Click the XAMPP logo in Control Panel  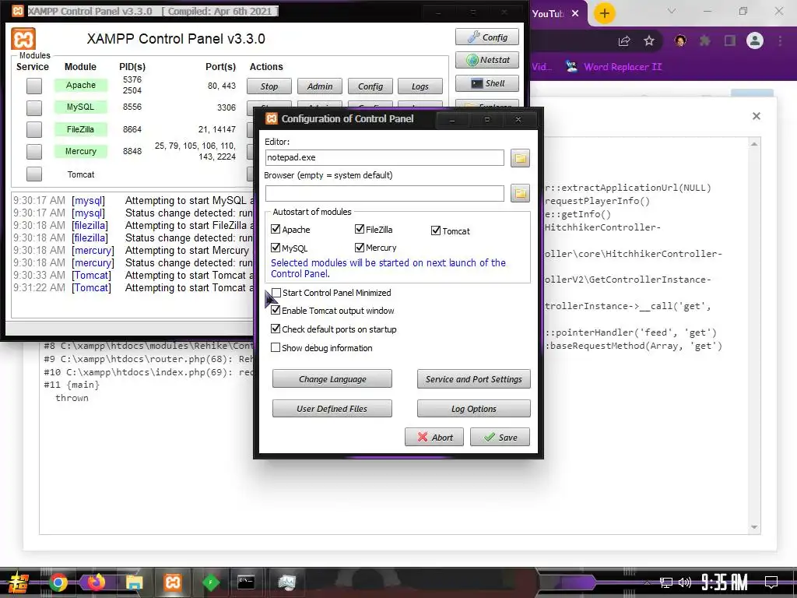(23, 39)
